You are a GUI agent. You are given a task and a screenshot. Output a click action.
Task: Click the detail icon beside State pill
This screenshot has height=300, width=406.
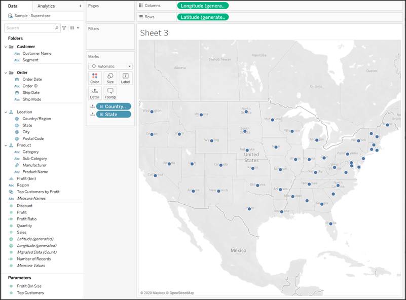(92, 114)
